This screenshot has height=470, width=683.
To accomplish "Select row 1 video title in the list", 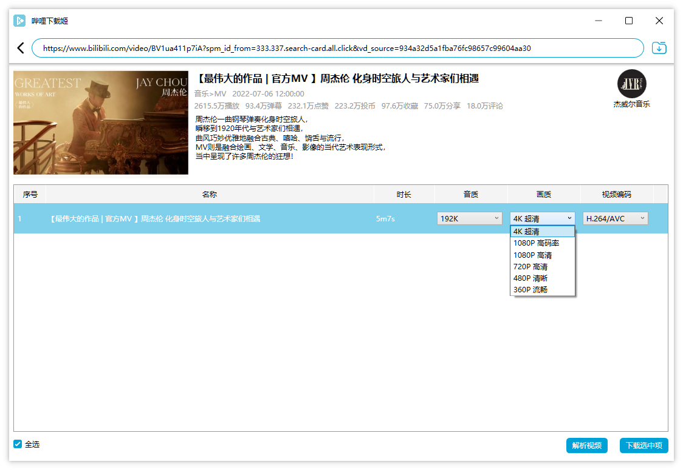I will (x=155, y=219).
